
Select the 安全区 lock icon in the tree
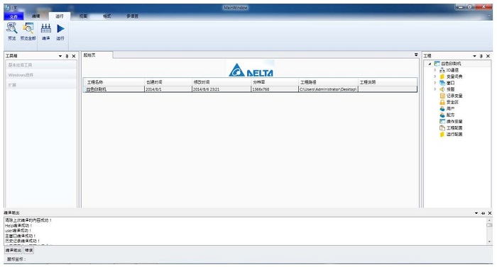coord(442,102)
